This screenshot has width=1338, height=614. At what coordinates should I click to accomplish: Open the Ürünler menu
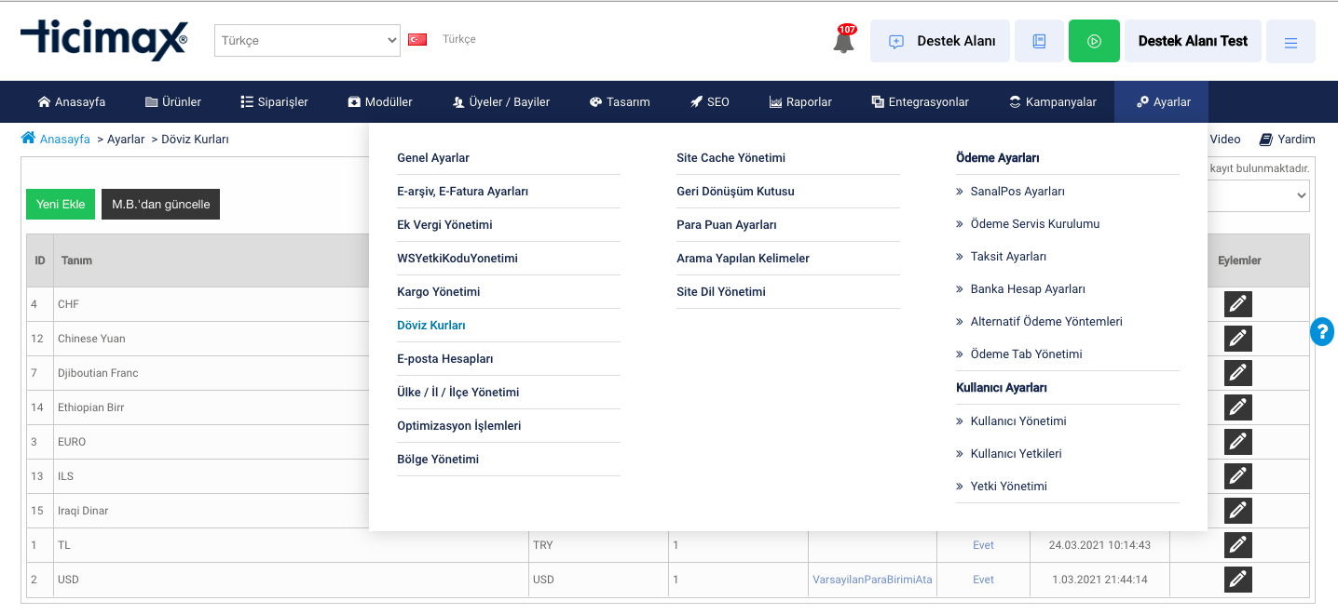pos(173,102)
